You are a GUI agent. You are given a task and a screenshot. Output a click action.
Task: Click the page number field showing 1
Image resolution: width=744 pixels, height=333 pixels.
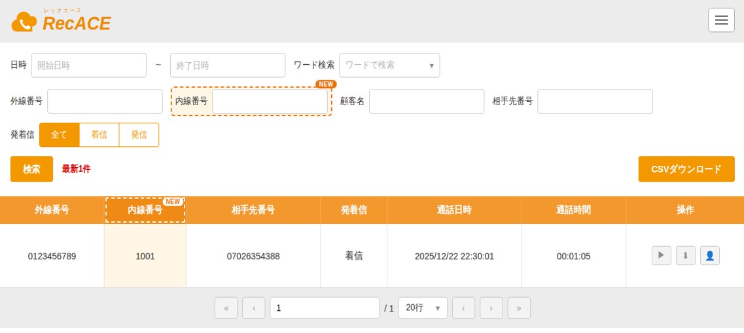click(325, 308)
